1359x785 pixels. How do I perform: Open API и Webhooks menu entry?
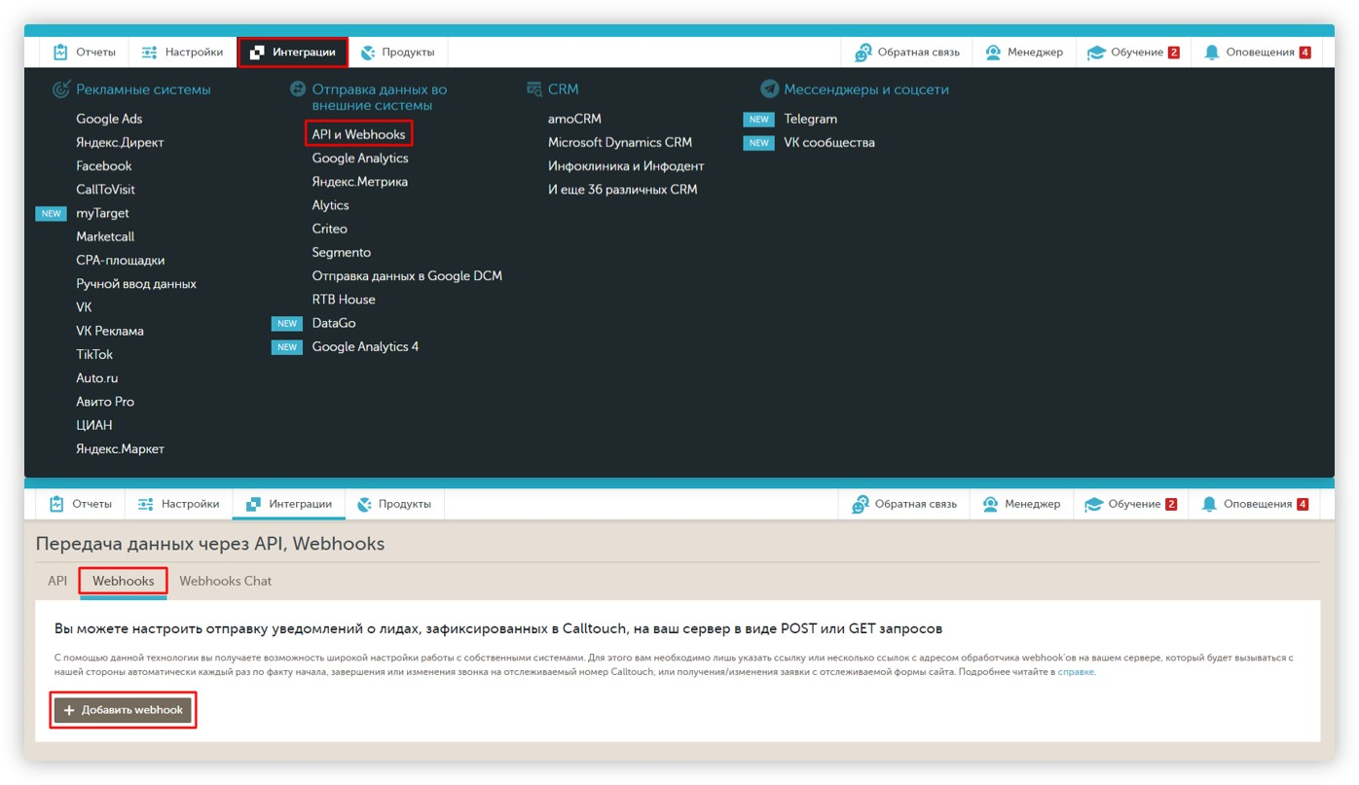pyautogui.click(x=358, y=134)
